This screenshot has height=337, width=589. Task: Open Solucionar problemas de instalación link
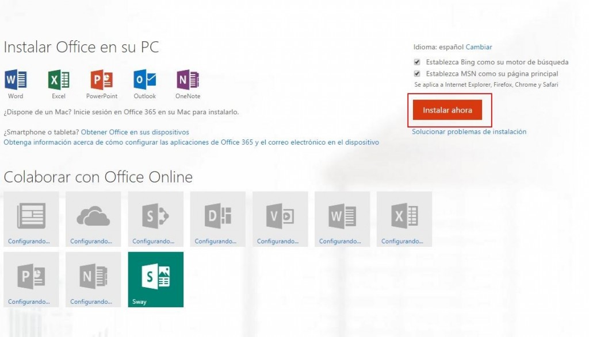pyautogui.click(x=469, y=131)
